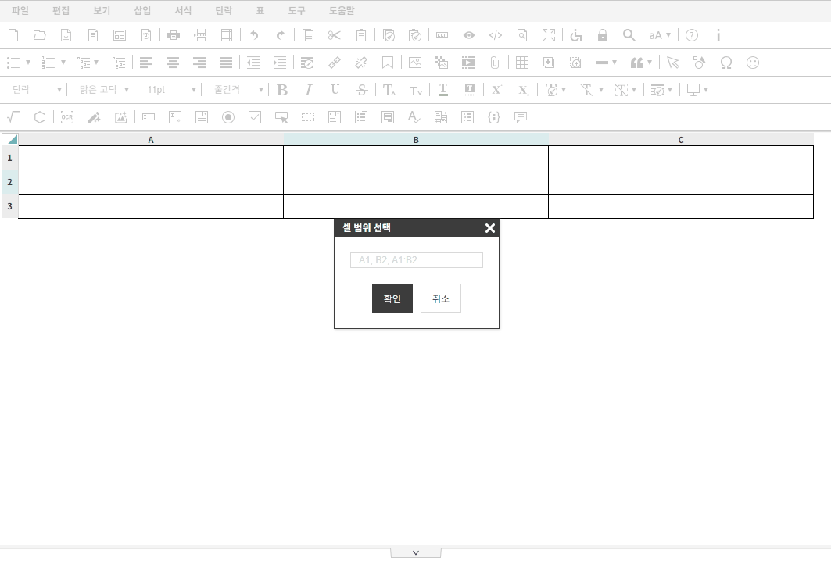Click the font color underlined T icon
The width and height of the screenshot is (831, 561).
tap(443, 90)
